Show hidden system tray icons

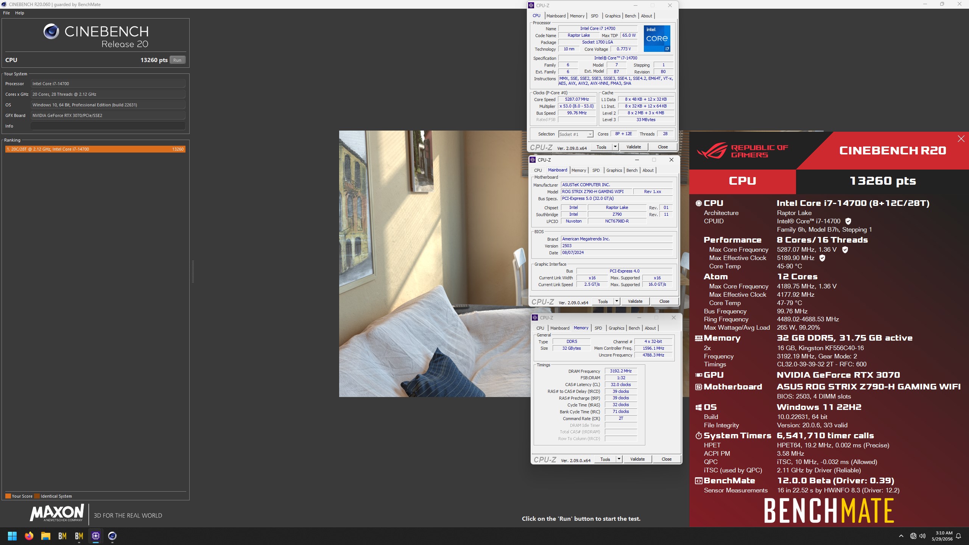tap(901, 536)
